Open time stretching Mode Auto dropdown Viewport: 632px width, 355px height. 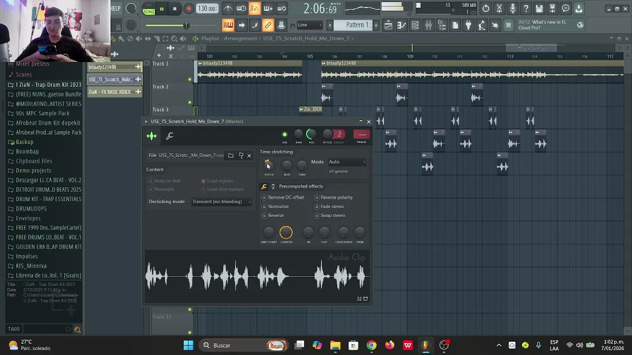pyautogui.click(x=348, y=162)
